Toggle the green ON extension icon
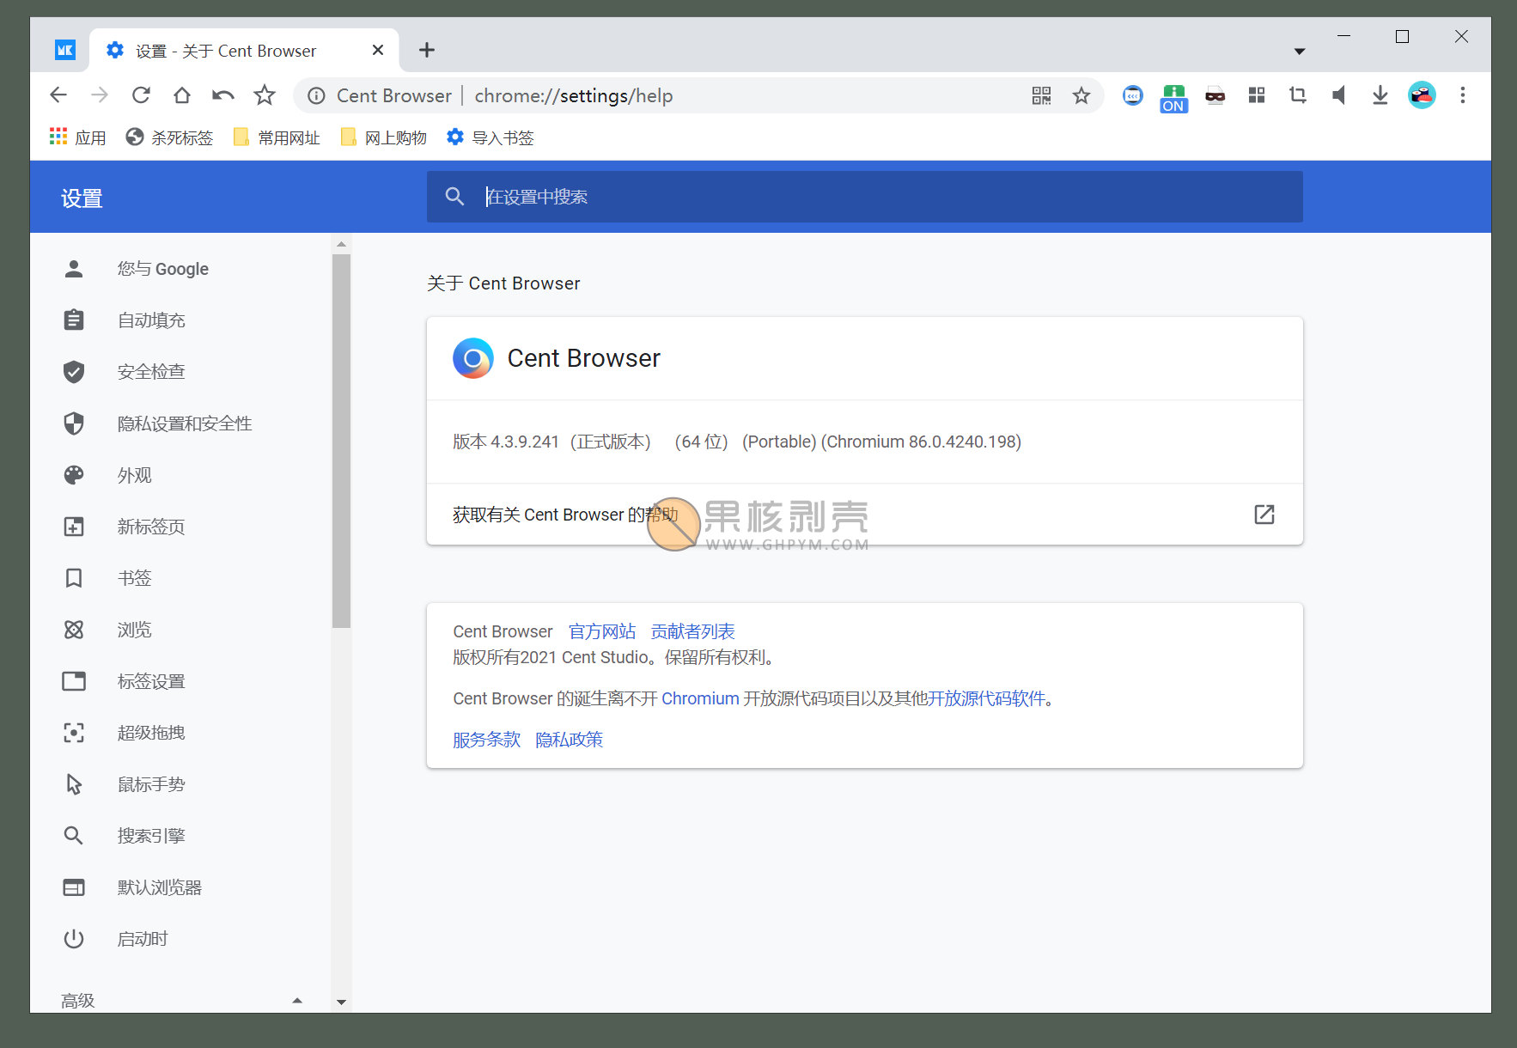 pyautogui.click(x=1173, y=97)
